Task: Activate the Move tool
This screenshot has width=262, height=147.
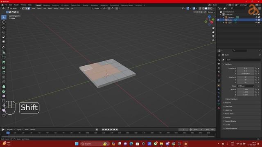Action: [x=4, y=27]
